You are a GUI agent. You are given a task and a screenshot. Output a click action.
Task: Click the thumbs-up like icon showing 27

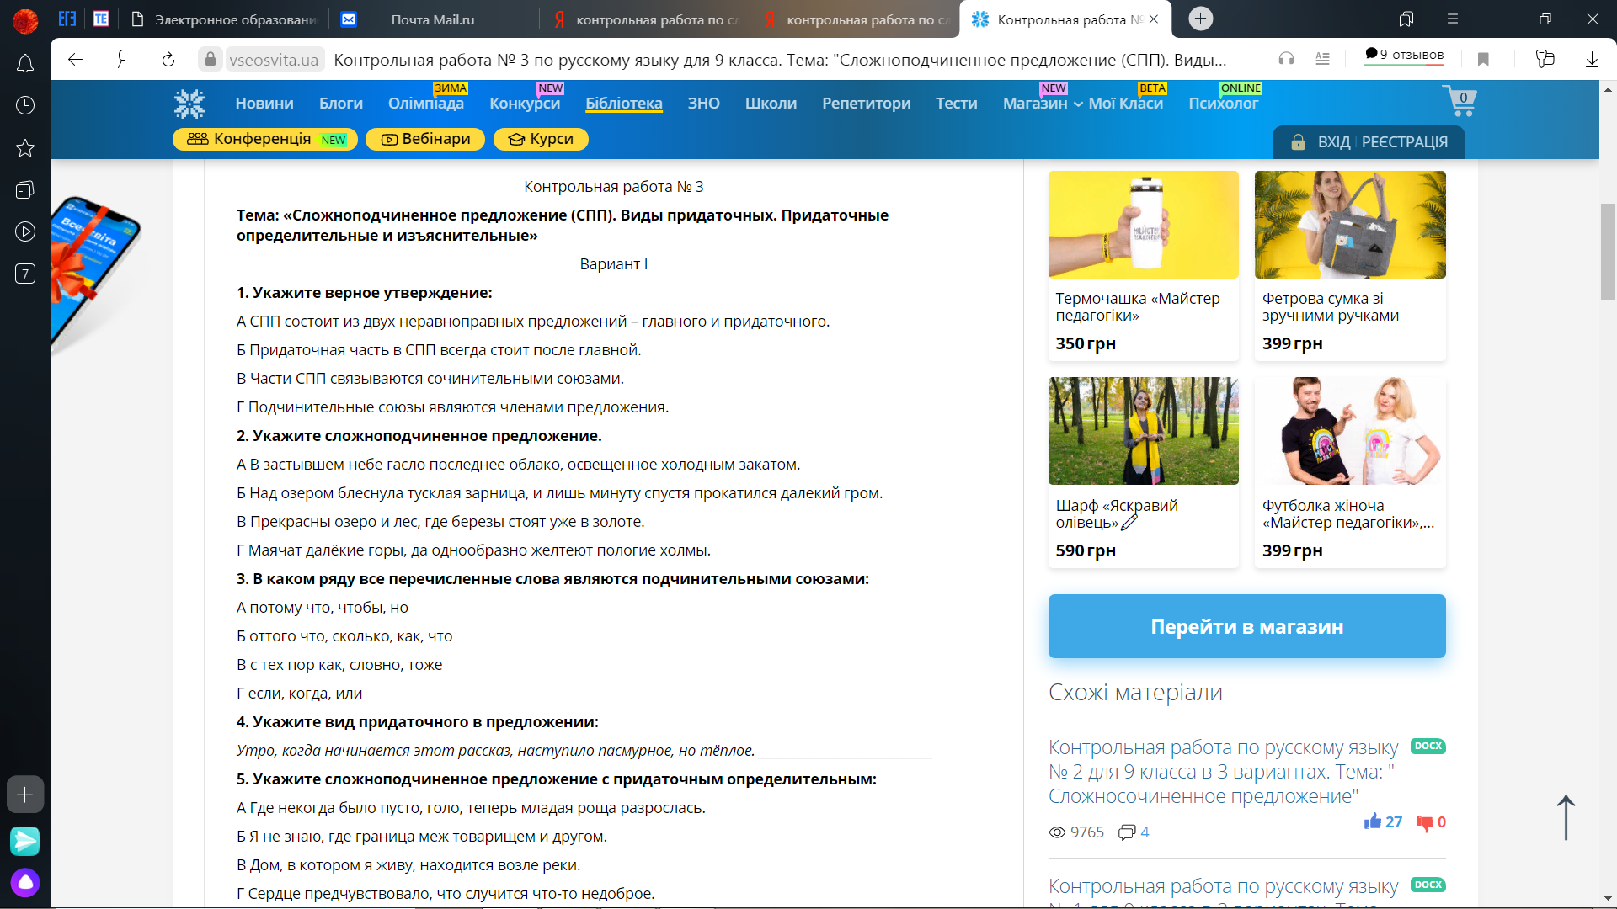click(1373, 821)
